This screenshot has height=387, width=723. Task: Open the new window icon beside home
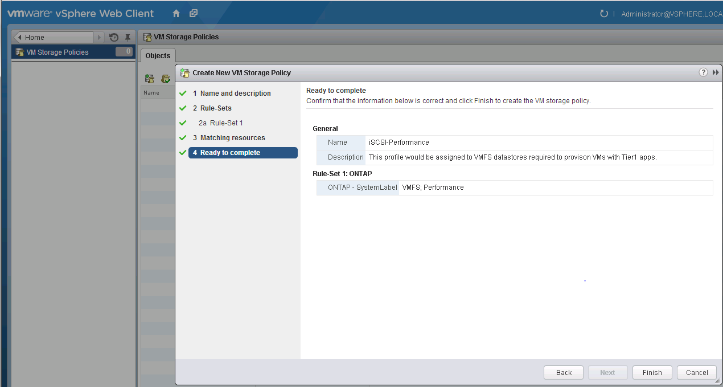coord(194,13)
